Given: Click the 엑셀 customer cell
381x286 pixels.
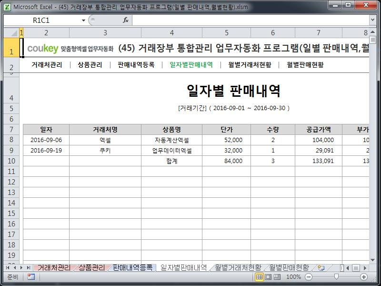Looking at the screenshot, I should tap(105, 140).
